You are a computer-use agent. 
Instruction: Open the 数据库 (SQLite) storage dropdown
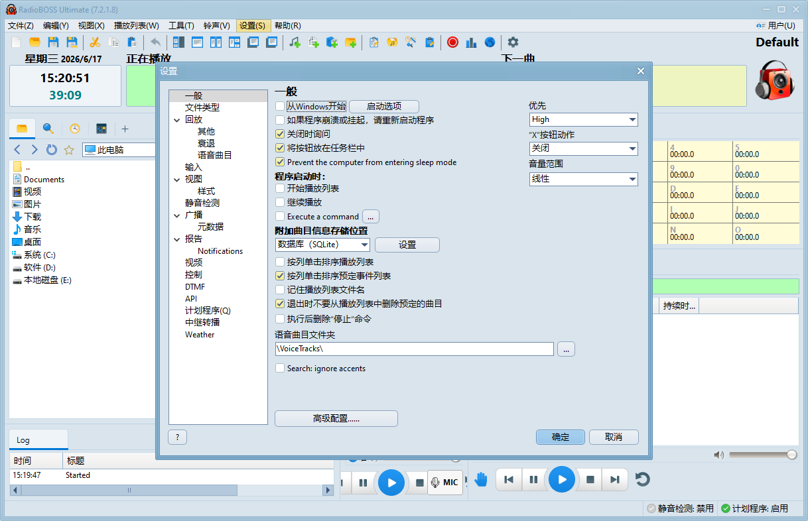(x=322, y=245)
